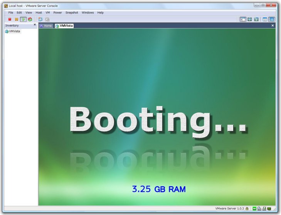The image size is (281, 215).
Task: Toggle the inventory sidebar view icon
Action: pos(243,19)
